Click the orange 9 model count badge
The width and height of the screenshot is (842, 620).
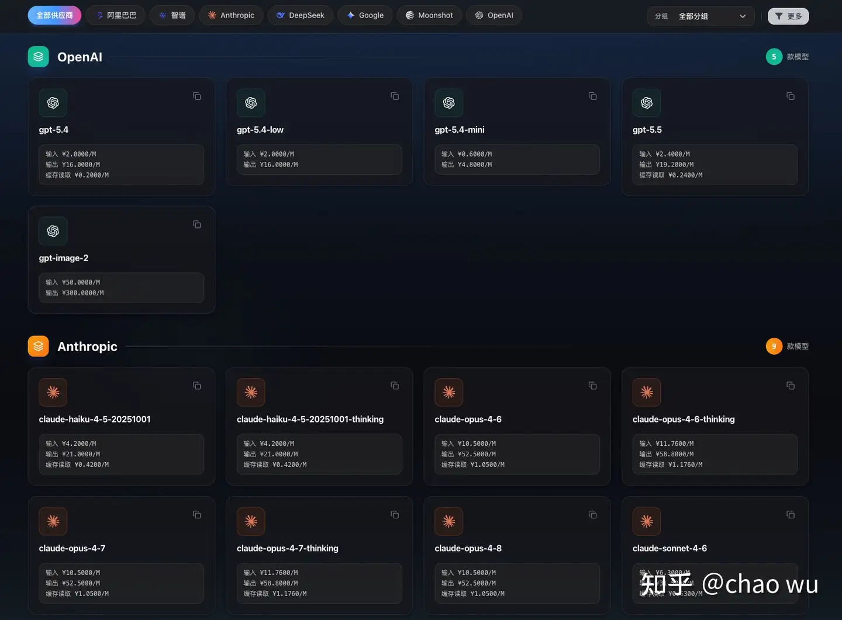[x=774, y=346]
